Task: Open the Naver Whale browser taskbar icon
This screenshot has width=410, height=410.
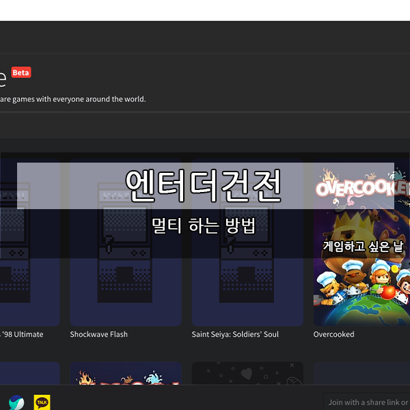Action: click(16, 402)
